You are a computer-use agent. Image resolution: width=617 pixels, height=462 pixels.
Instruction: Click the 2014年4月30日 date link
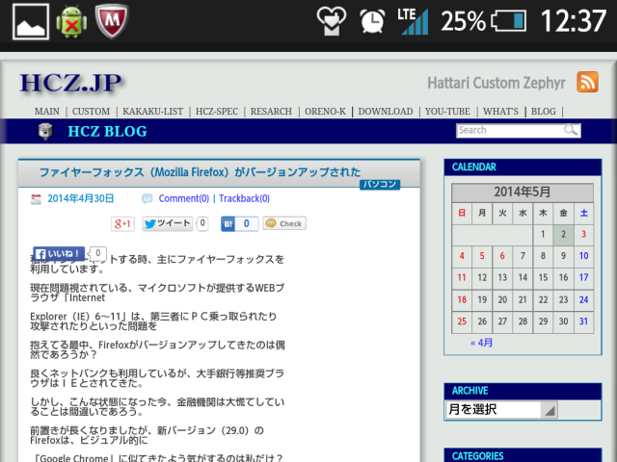point(81,198)
